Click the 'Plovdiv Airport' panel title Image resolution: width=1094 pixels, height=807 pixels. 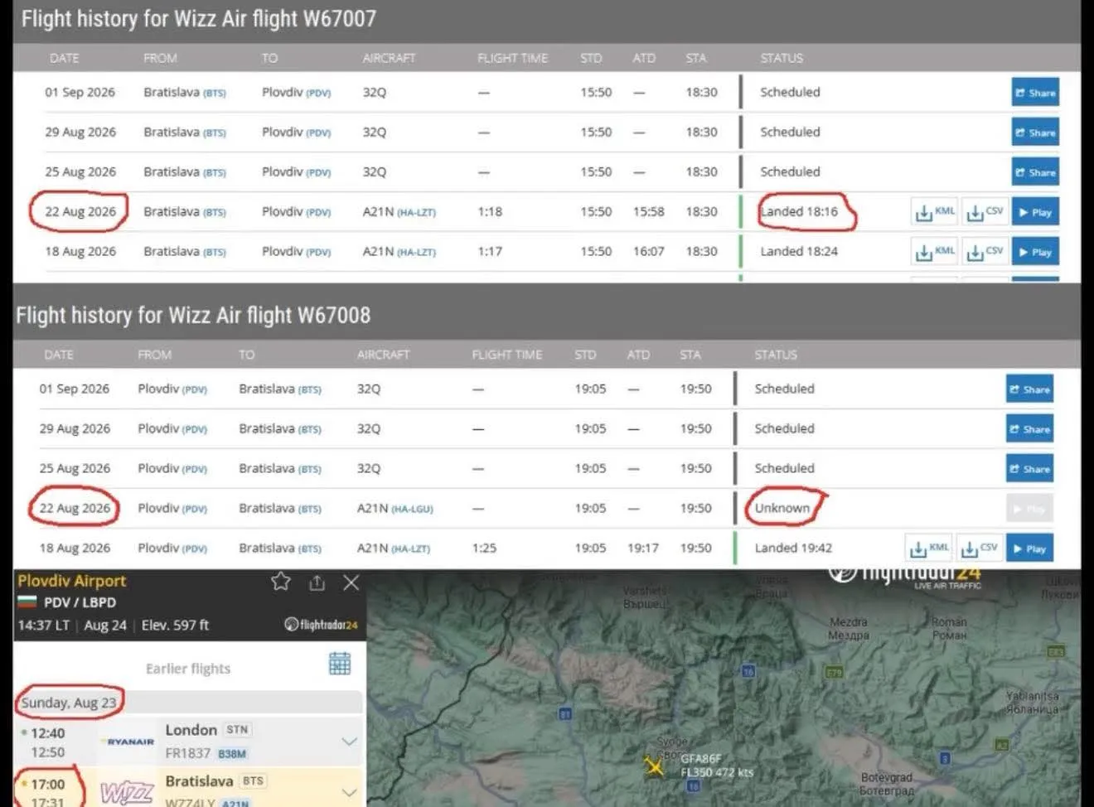coord(72,581)
